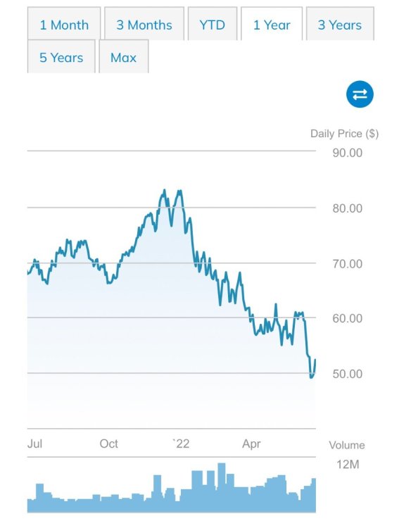Click the 12M volume axis label

click(348, 465)
